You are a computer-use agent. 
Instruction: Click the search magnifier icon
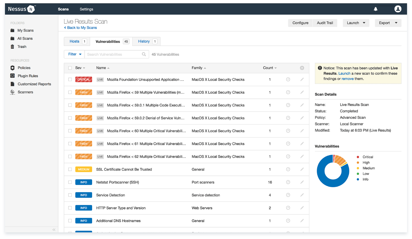144,54
